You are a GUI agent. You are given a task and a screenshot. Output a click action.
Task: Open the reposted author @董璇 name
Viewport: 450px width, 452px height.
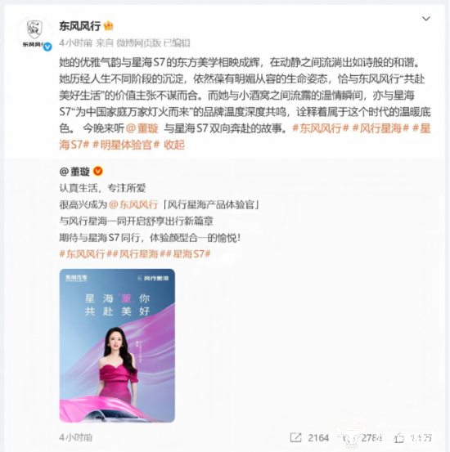click(74, 172)
